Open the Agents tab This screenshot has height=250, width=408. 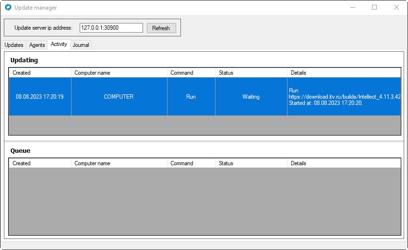coord(37,45)
